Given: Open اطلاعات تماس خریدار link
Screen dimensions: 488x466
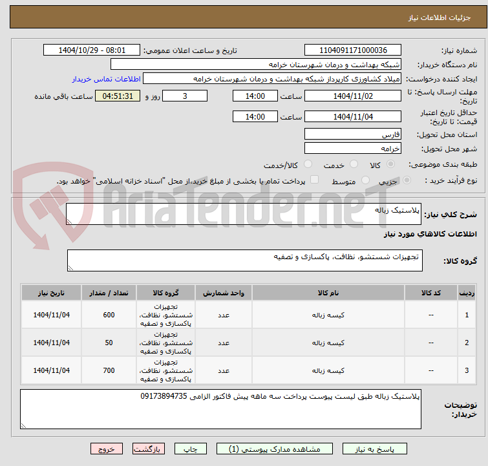Looking at the screenshot, I should (107, 79).
